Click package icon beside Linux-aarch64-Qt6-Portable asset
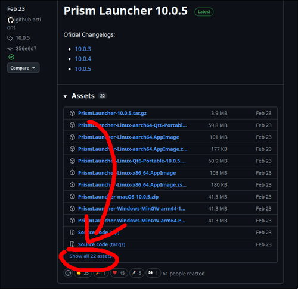 coord(72,125)
